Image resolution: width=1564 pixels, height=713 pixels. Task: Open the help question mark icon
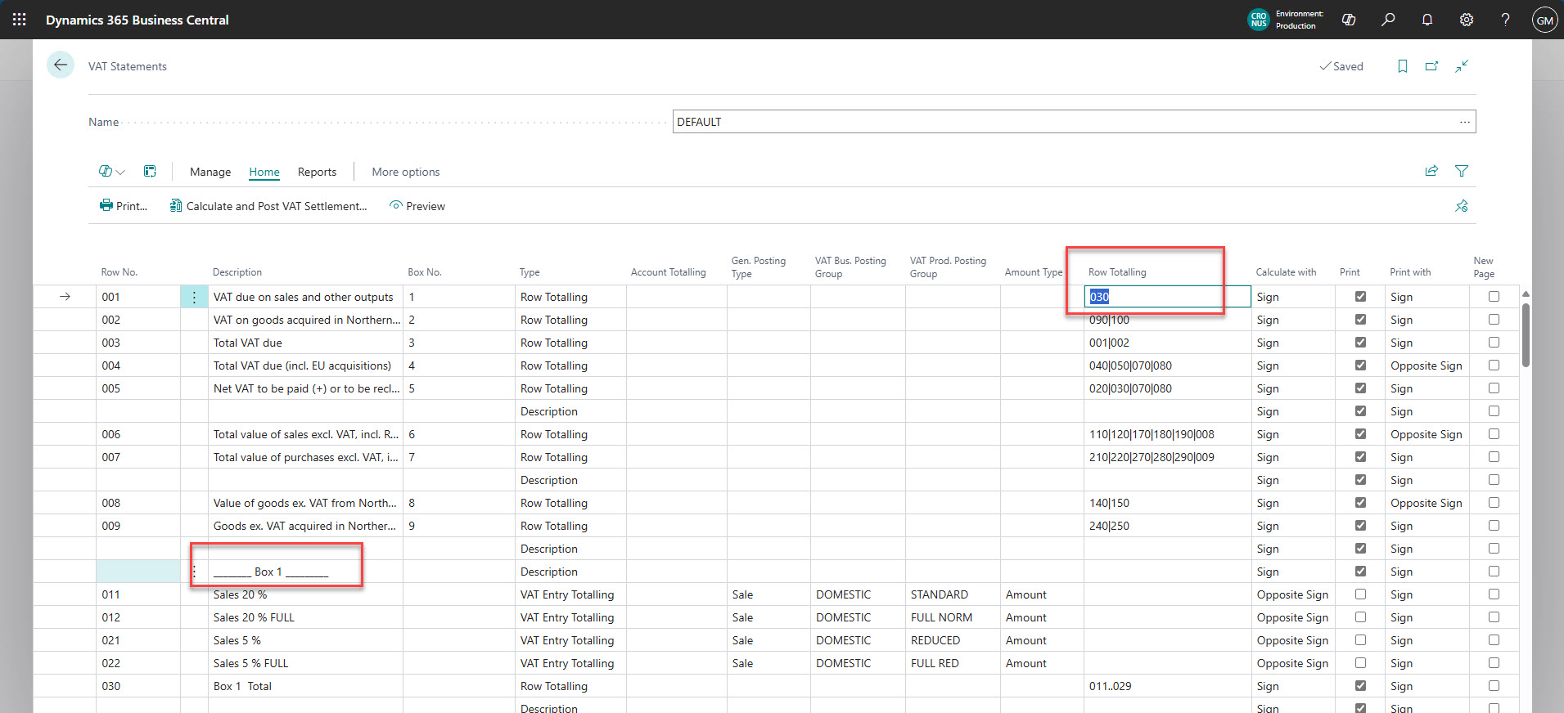click(x=1505, y=20)
